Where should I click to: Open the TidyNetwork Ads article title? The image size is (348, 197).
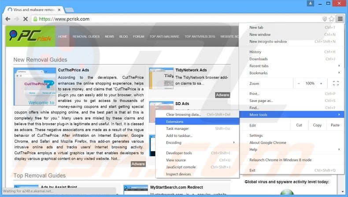(191, 70)
